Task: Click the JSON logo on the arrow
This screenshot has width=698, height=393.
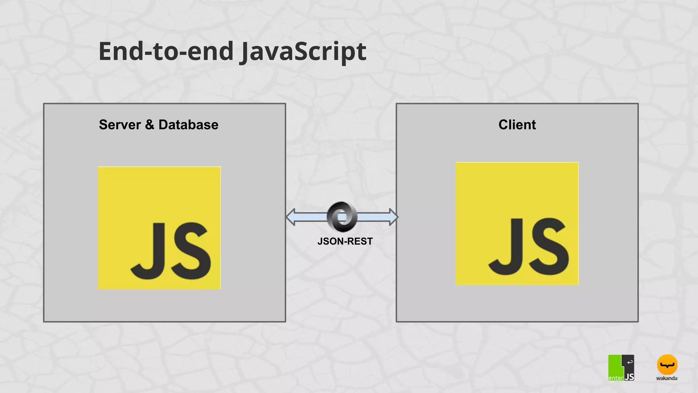Action: point(342,217)
